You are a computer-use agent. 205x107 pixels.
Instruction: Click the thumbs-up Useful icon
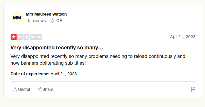15,89
